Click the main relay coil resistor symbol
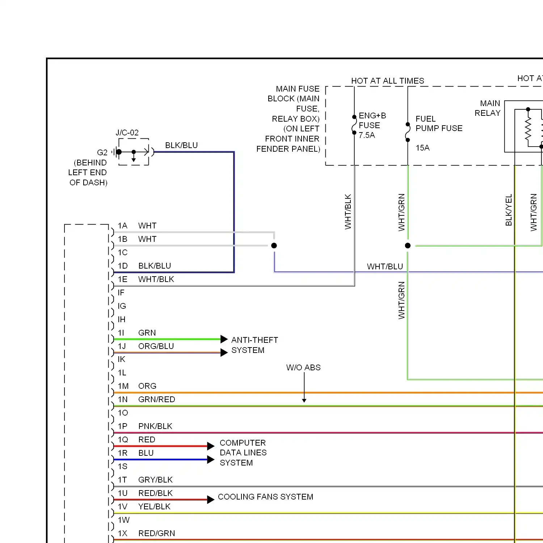 point(528,128)
